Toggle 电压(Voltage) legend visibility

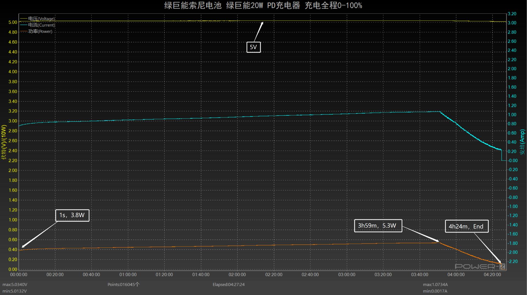41,18
